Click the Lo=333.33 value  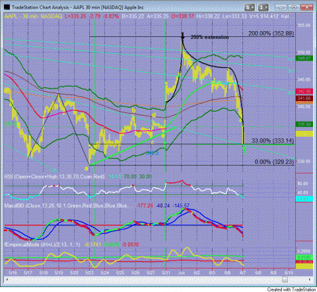tap(234, 17)
